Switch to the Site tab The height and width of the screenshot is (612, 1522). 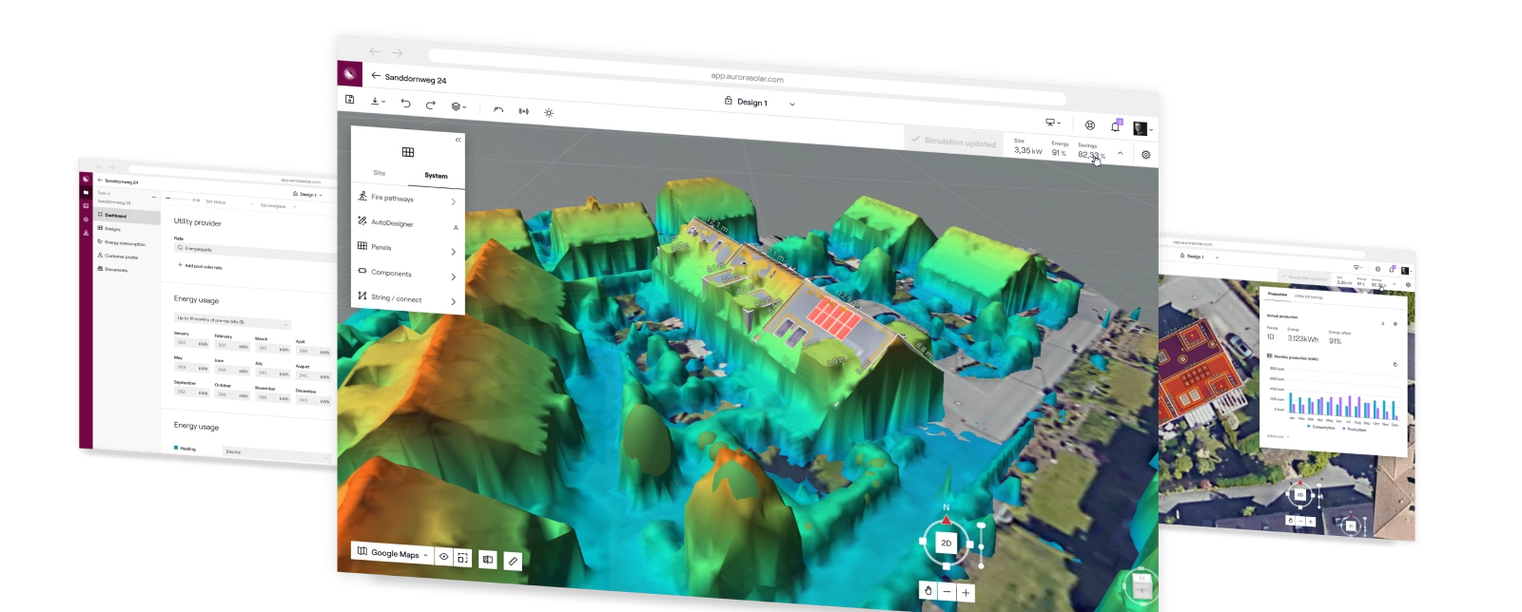coord(380,173)
